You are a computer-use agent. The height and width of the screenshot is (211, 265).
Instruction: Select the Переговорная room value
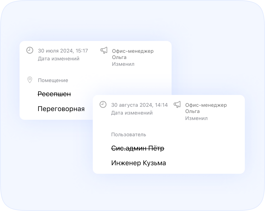click(61, 109)
